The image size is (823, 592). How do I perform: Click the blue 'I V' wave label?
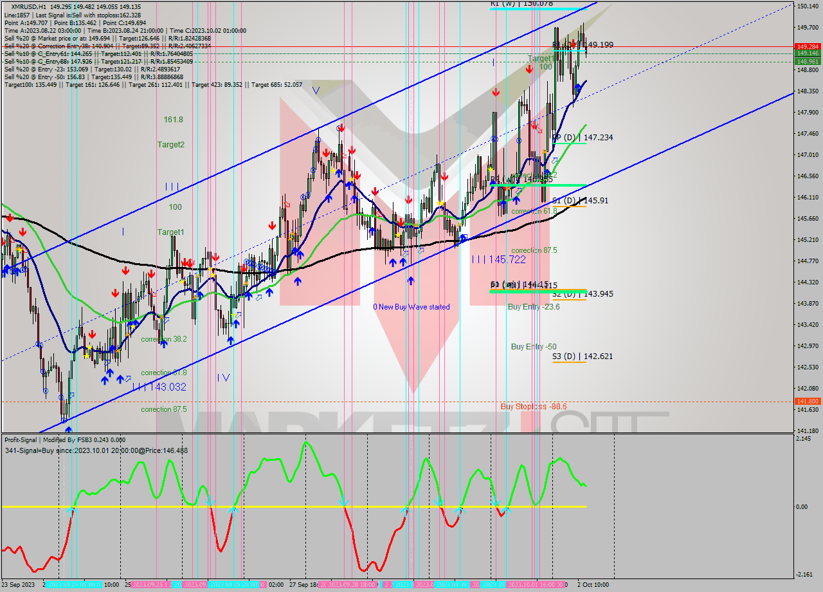point(223,377)
